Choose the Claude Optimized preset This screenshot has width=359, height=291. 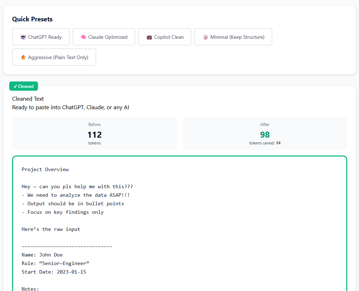pyautogui.click(x=104, y=37)
